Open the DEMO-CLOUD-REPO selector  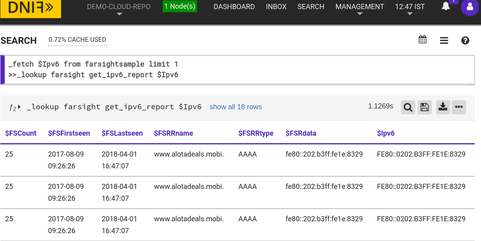[119, 7]
